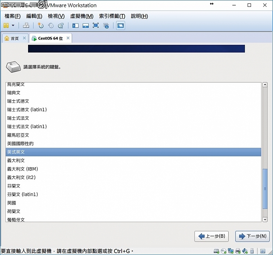
Task: Click the message log status icon
Action: click(263, 251)
